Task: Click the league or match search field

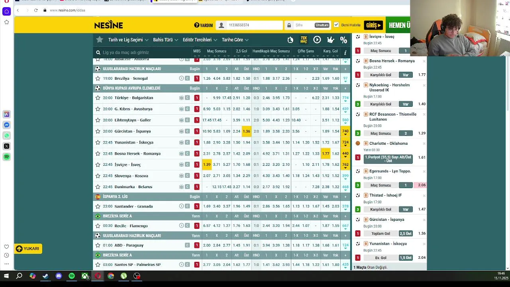Action: tap(141, 52)
